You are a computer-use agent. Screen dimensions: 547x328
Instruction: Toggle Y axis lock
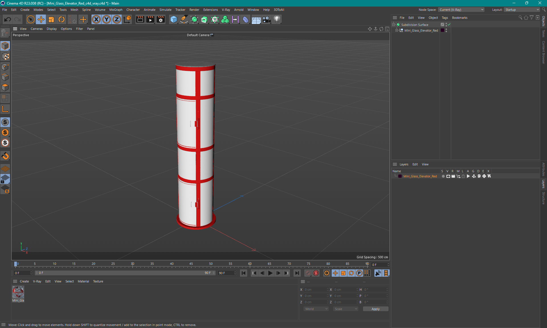click(107, 19)
